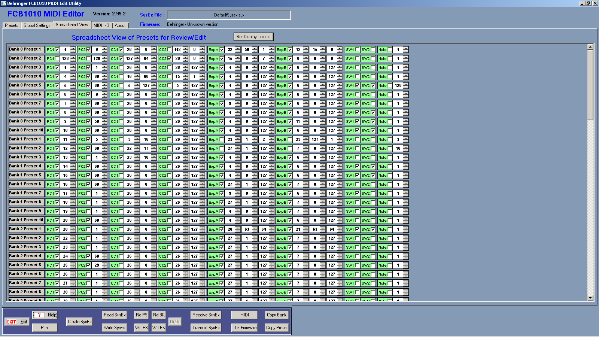The width and height of the screenshot is (599, 337).
Task: Increase PC1 value for Bank 0 Preset 1
Action: 73,48
